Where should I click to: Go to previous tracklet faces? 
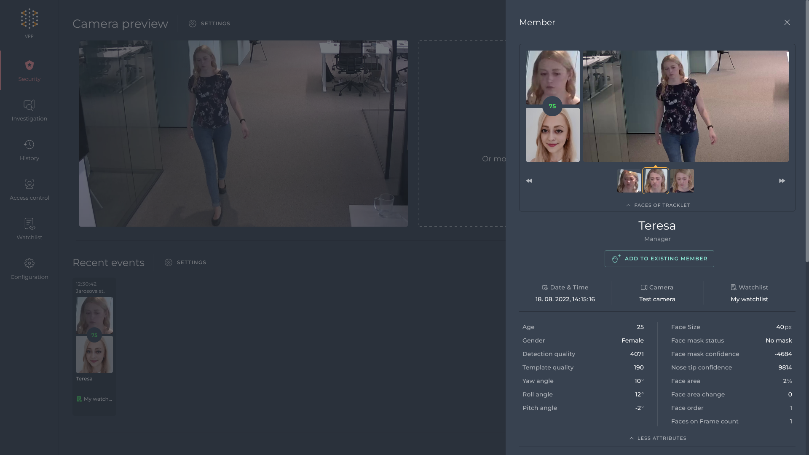coord(529,181)
